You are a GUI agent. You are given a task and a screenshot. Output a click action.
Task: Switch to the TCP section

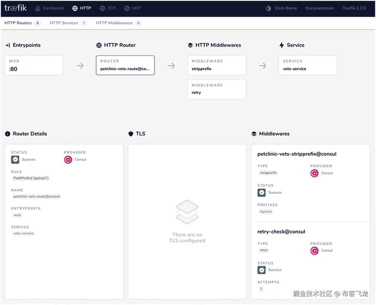coord(108,8)
